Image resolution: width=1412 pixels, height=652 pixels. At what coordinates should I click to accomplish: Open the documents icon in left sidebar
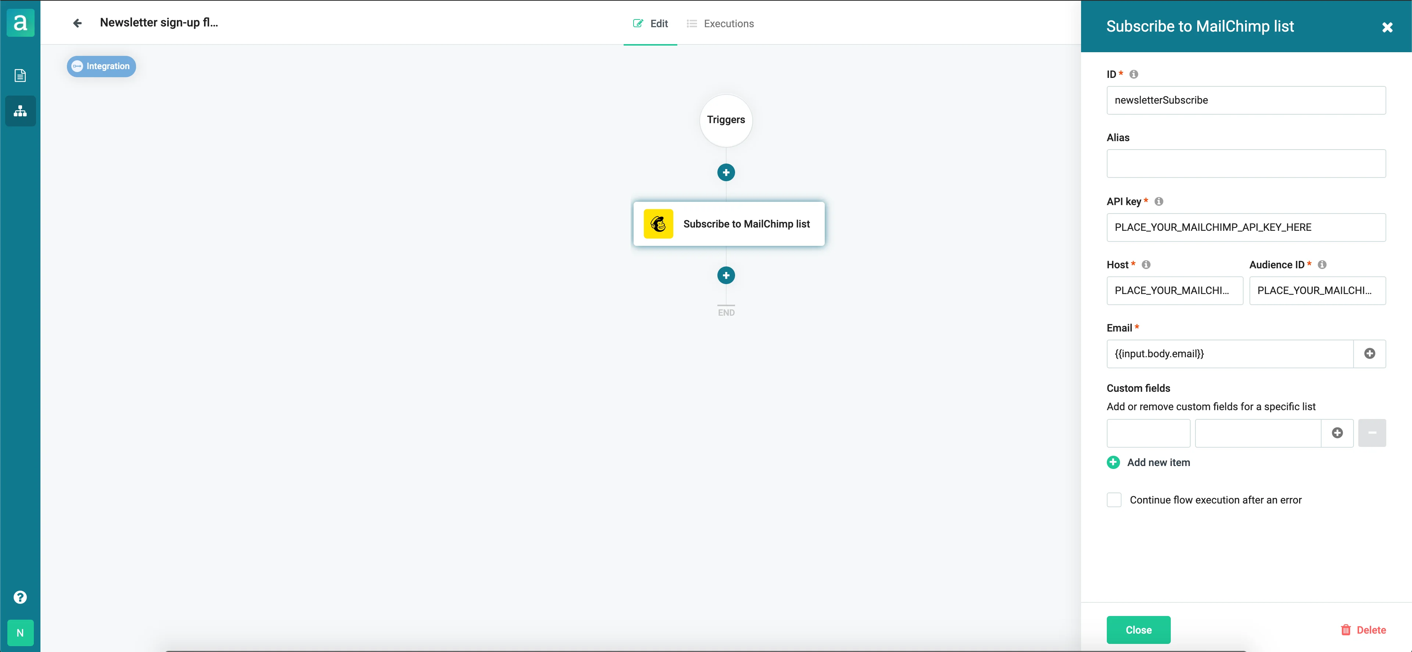click(20, 76)
